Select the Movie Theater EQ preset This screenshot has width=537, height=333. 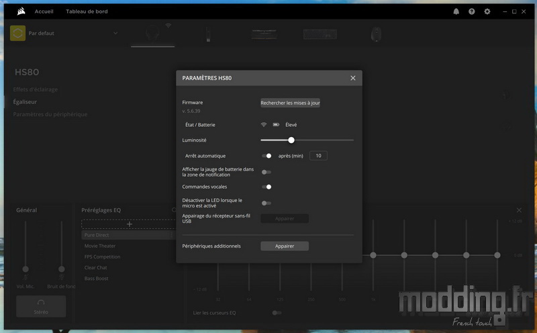point(100,246)
